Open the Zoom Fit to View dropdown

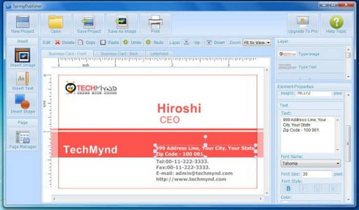(x=257, y=43)
